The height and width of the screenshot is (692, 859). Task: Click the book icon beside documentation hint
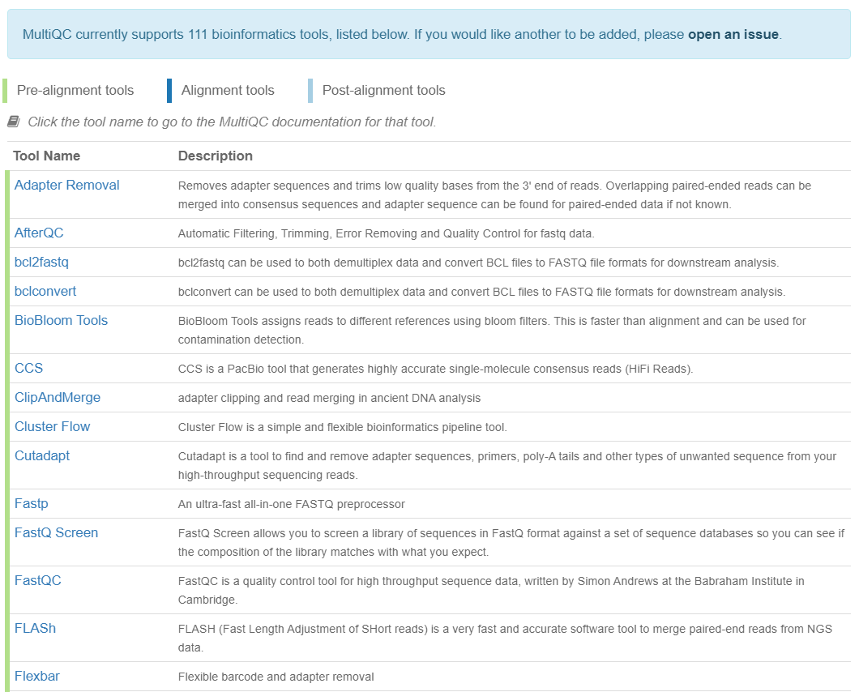pos(14,122)
